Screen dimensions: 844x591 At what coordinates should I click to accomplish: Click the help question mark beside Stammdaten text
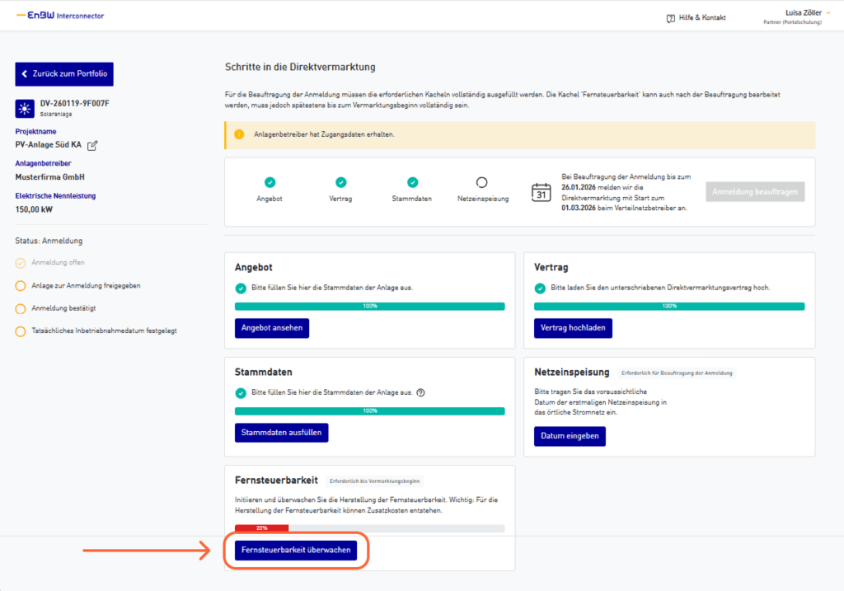coord(420,392)
